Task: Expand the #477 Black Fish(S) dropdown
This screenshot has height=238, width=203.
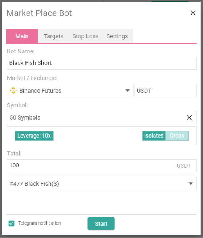Action: pos(102,183)
